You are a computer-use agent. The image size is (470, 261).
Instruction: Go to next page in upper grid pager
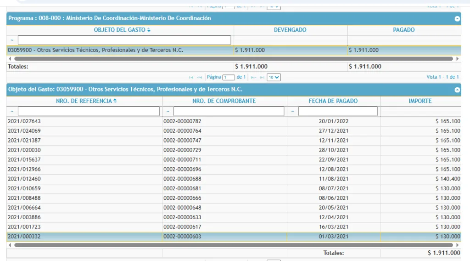(253, 77)
